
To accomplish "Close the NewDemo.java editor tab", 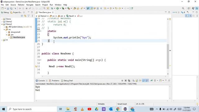I will coord(53,12).
